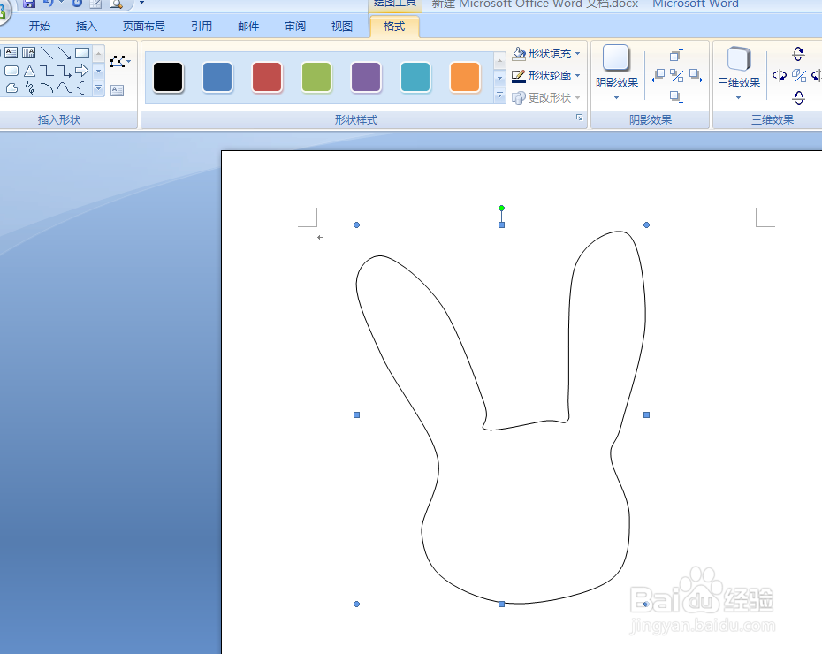
Task: Switch to the 插入 tab
Action: tap(87, 27)
